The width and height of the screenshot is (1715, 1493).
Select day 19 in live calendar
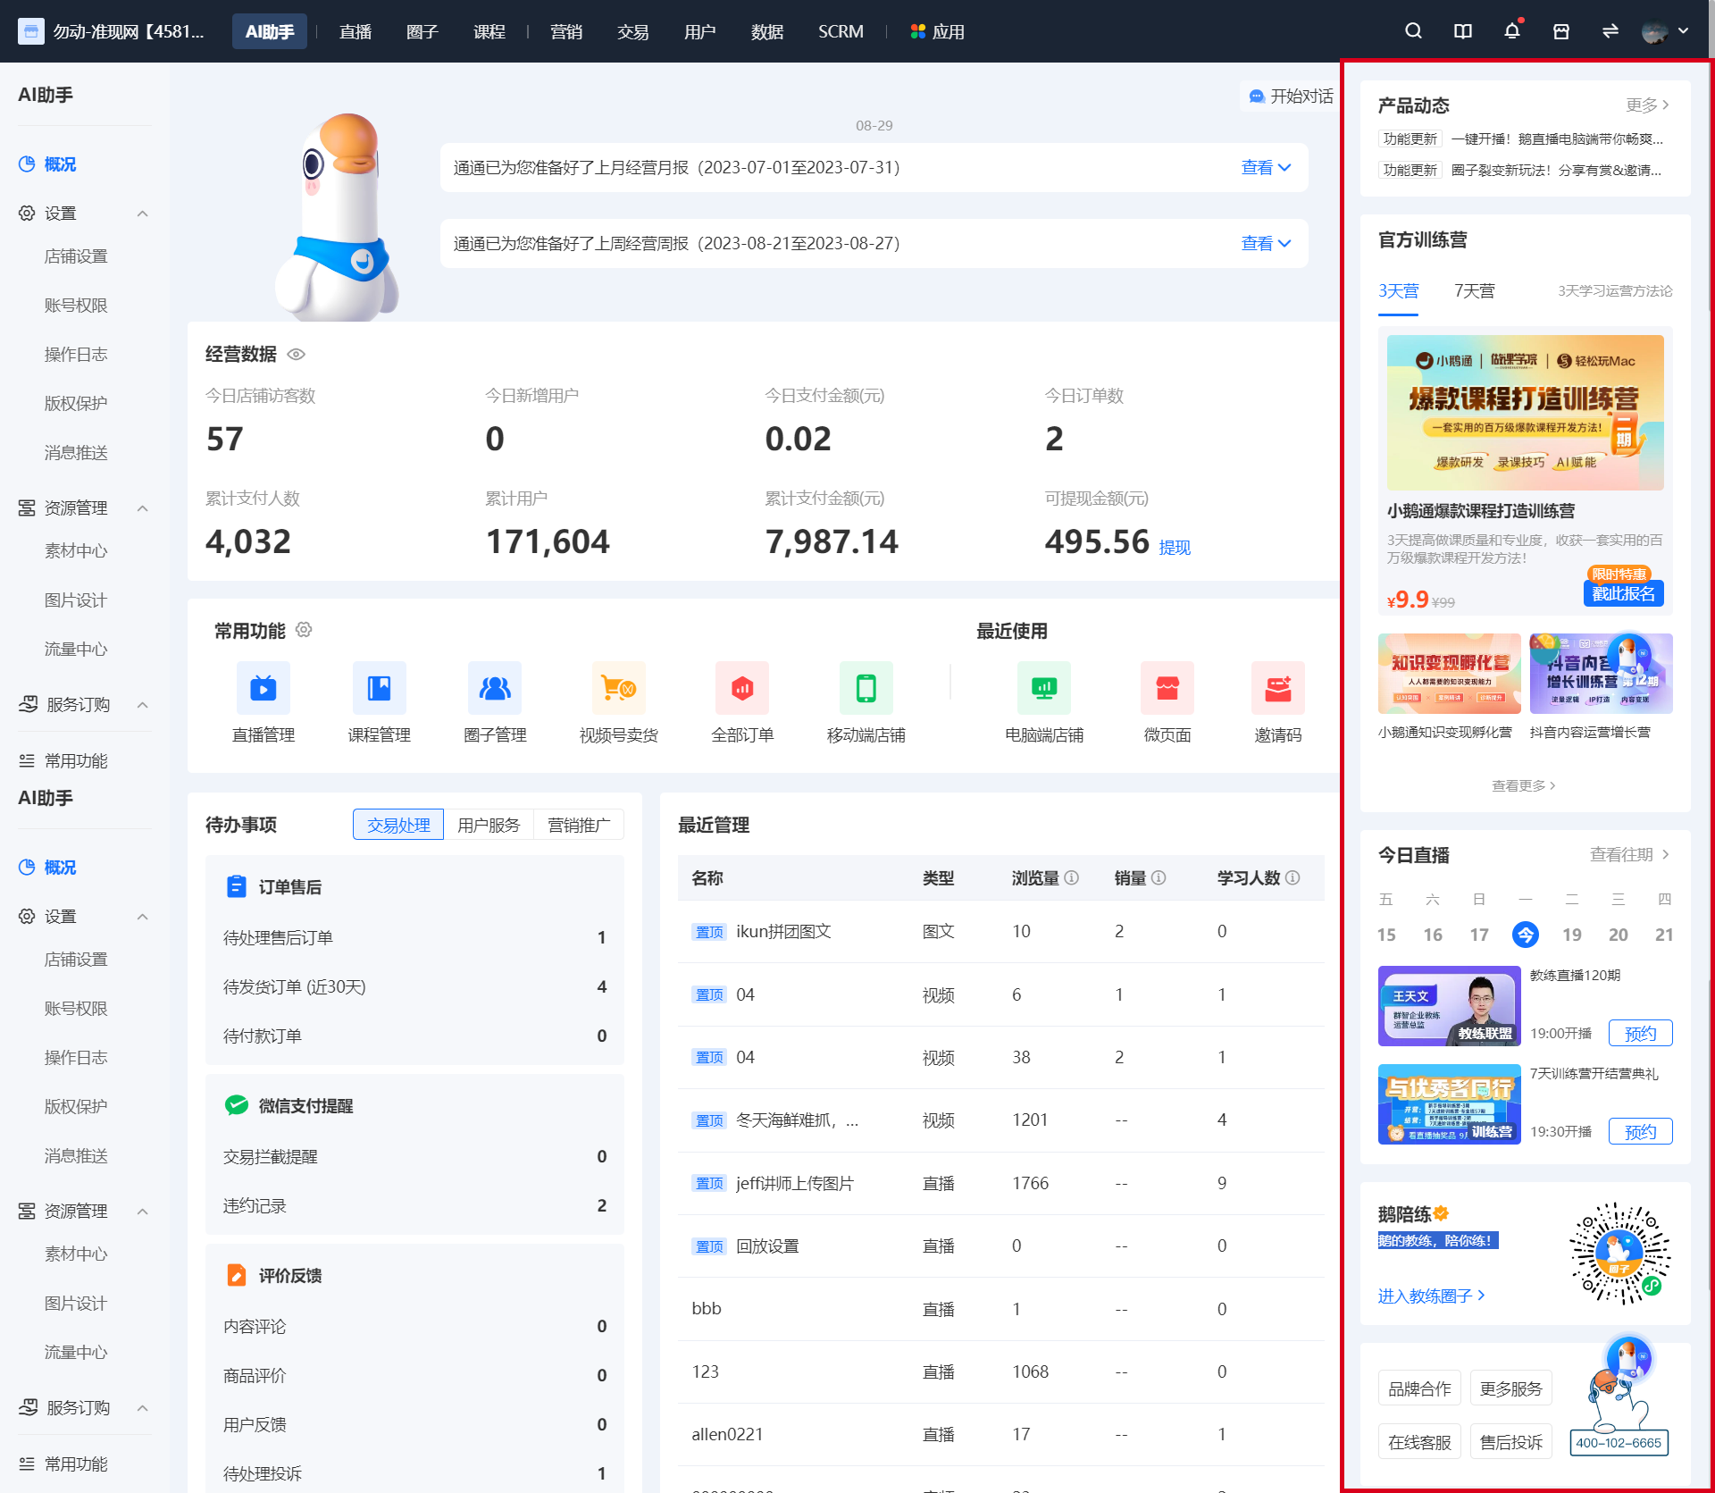coord(1572,935)
